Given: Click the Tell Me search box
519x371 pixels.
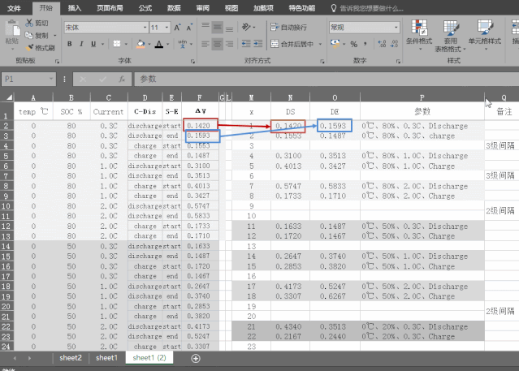Looking at the screenshot, I should [x=380, y=7].
